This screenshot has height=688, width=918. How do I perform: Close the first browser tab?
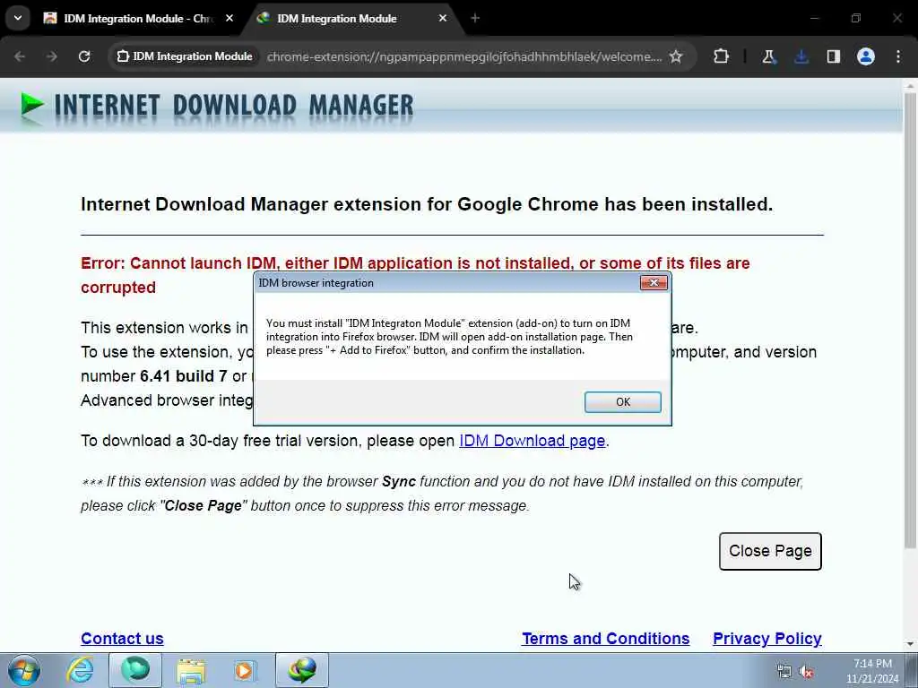coord(229,19)
